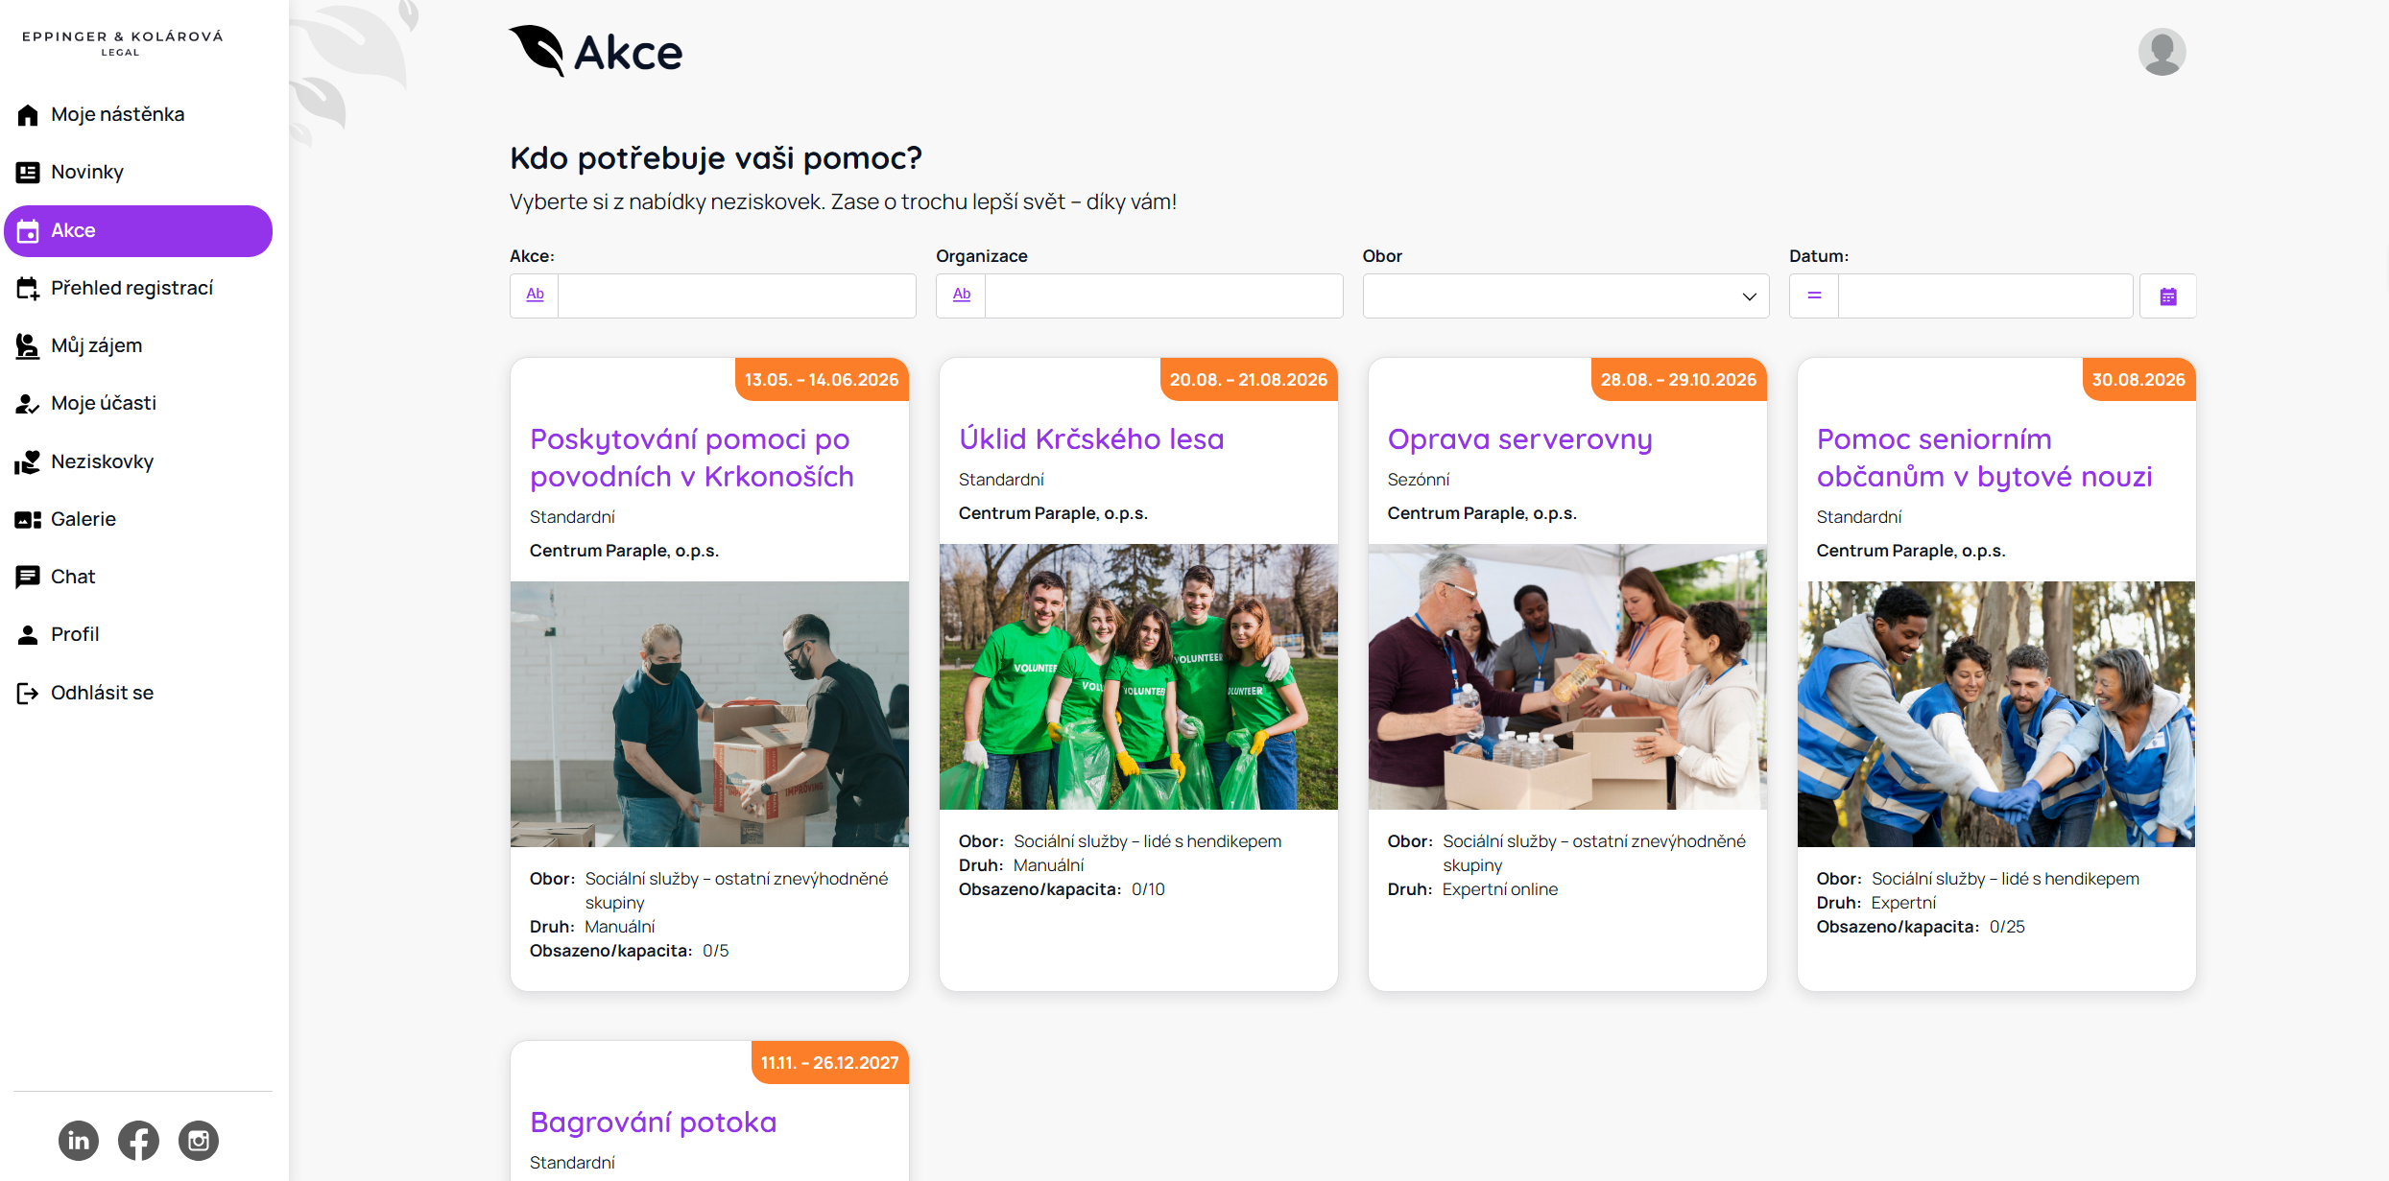The image size is (2389, 1181).
Task: Focus the Akce filter text field
Action: tap(736, 296)
